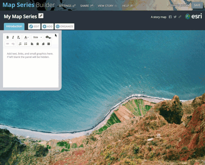Select the Introduction tab

coord(14,26)
